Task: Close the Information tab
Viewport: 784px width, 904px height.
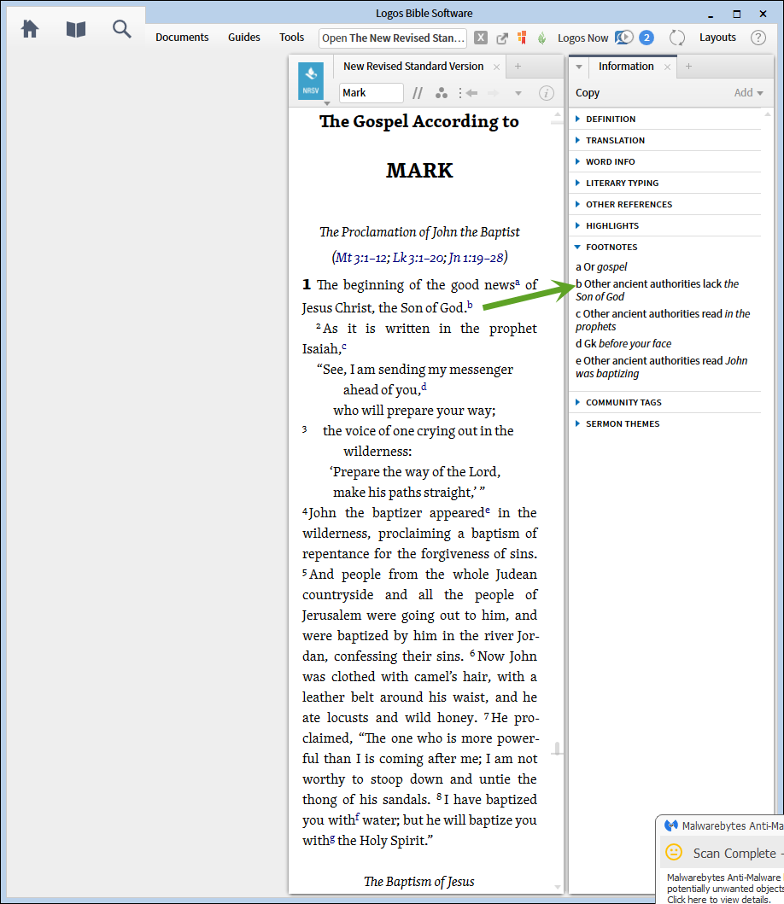Action: pos(667,67)
